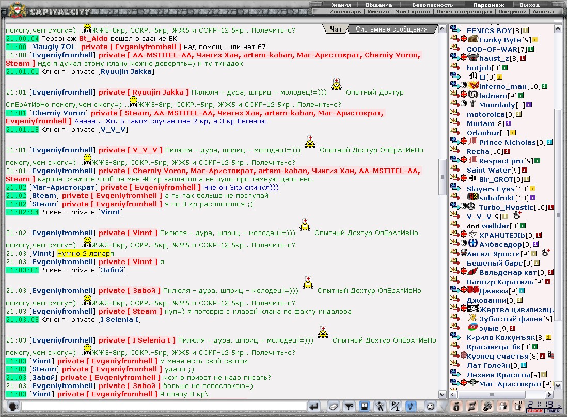The image size is (568, 418).
Task: Click the user list horizontal scroll left arrow
Action: click(453, 394)
